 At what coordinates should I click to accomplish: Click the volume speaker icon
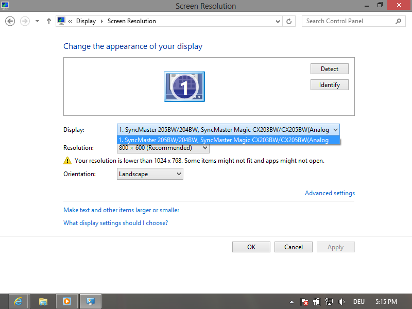pyautogui.click(x=341, y=302)
